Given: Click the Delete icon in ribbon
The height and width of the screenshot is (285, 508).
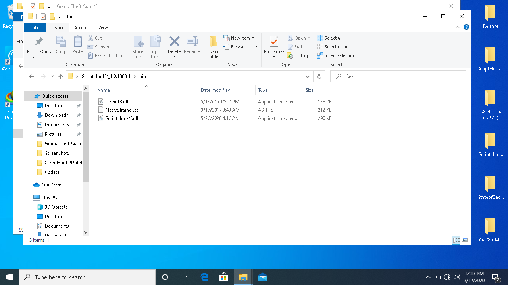Looking at the screenshot, I should (x=174, y=42).
